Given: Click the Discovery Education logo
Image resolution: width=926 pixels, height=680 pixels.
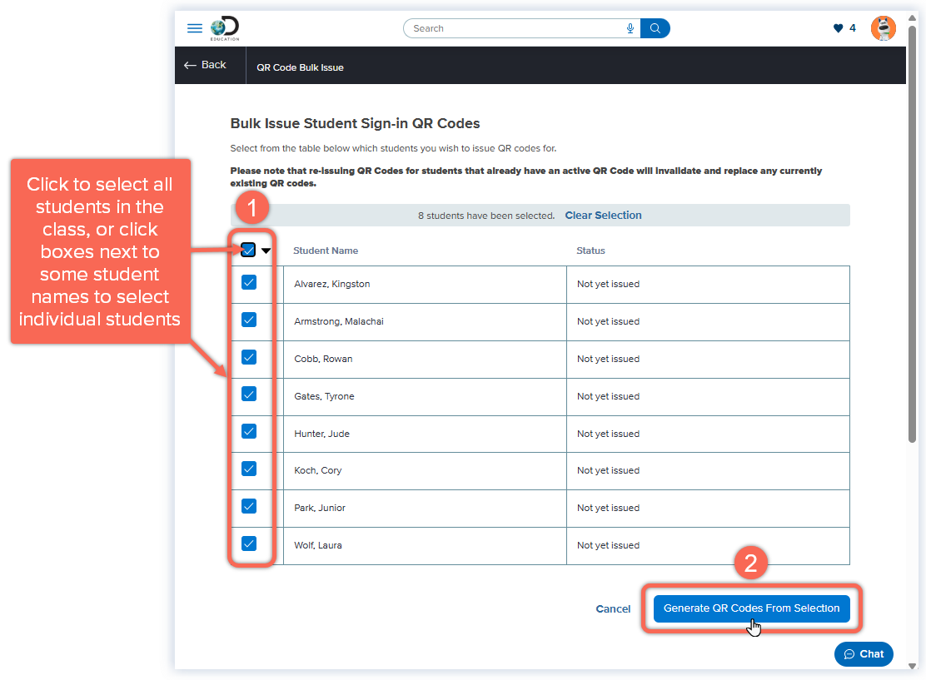Looking at the screenshot, I should click(224, 27).
